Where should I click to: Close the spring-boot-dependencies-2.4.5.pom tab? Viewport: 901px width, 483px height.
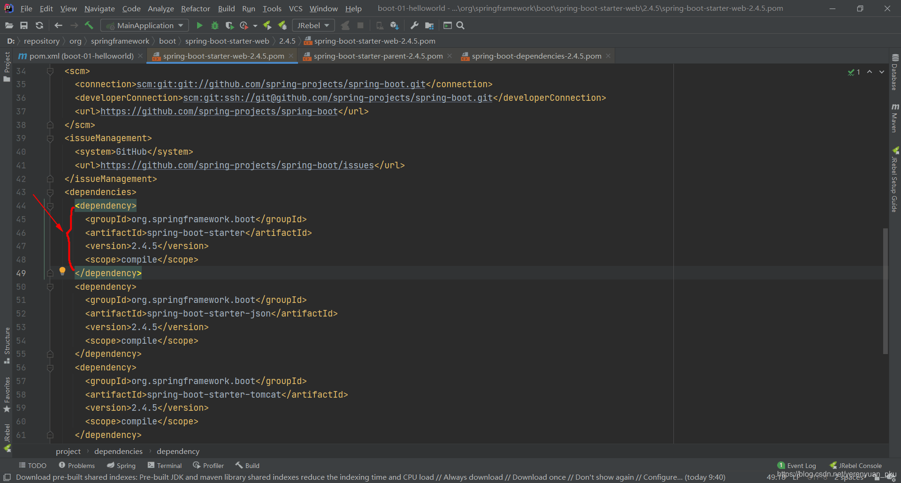pyautogui.click(x=608, y=56)
